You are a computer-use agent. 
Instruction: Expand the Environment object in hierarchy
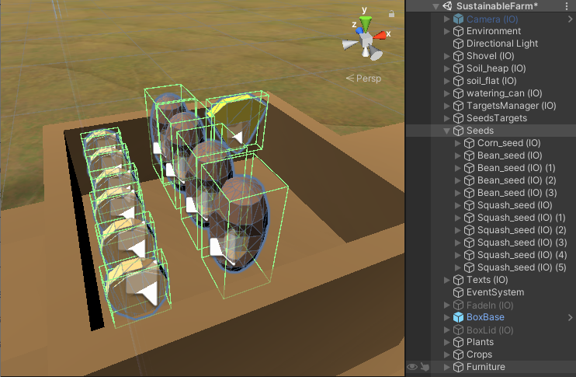446,31
